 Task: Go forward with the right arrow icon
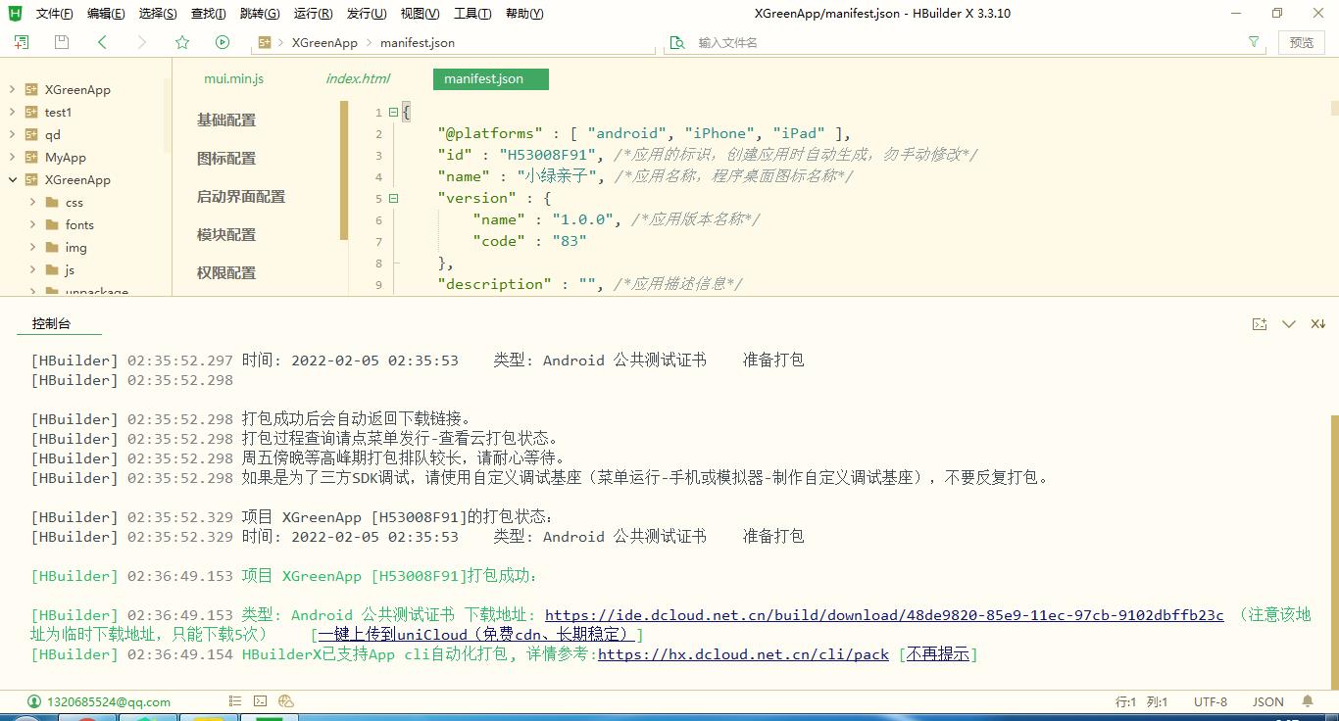click(x=142, y=42)
